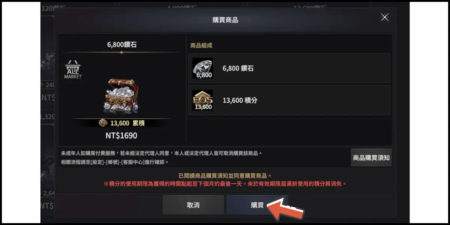Click the NT$1690 price label
This screenshot has width=450, height=225.
pyautogui.click(x=121, y=135)
